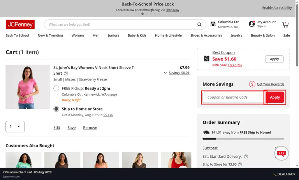Screen dimensions: 299x180
Task: Click red Apply coupon code button
Action: (275, 97)
